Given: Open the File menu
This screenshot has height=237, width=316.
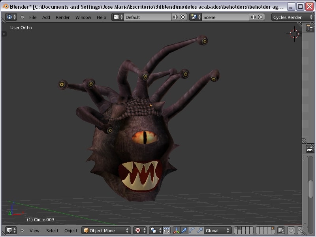Looking at the screenshot, I should click(33, 17).
